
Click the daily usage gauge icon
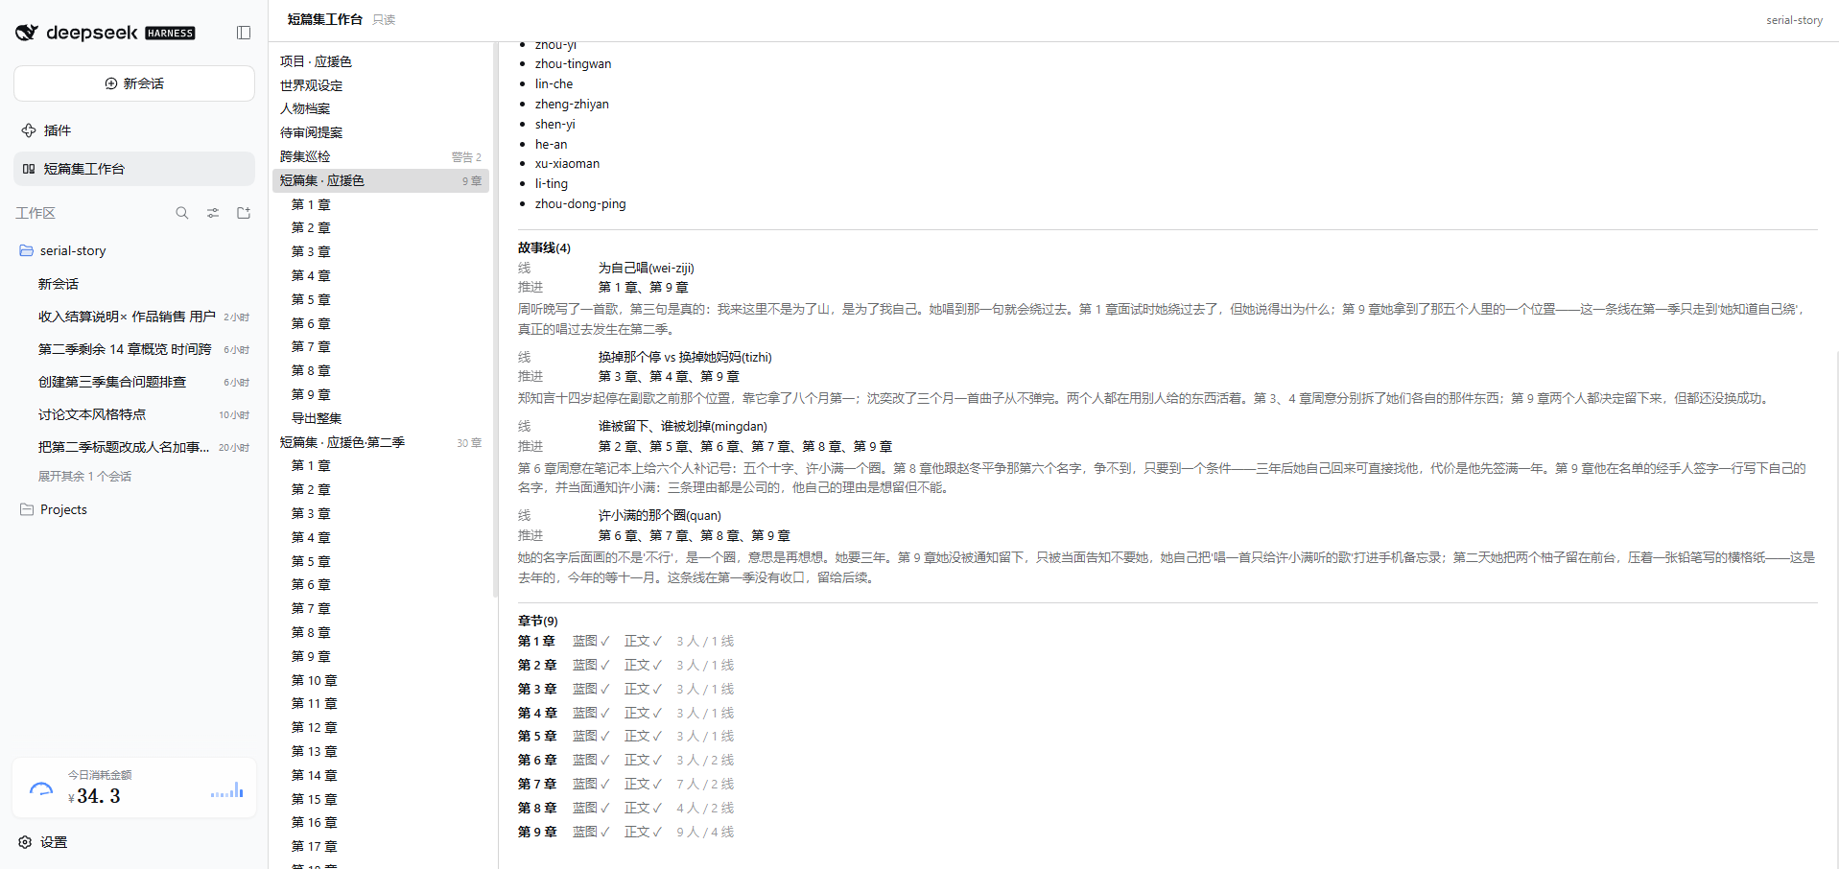click(x=41, y=788)
